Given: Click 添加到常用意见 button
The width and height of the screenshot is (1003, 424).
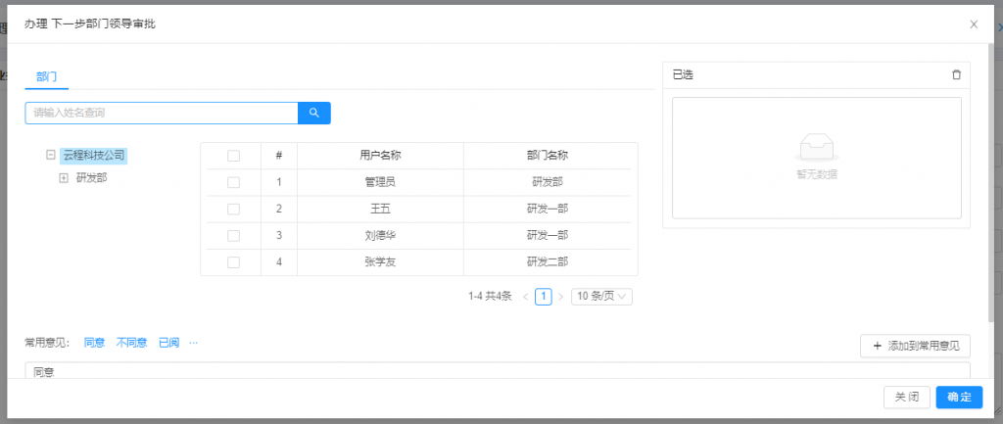Looking at the screenshot, I should pos(915,346).
